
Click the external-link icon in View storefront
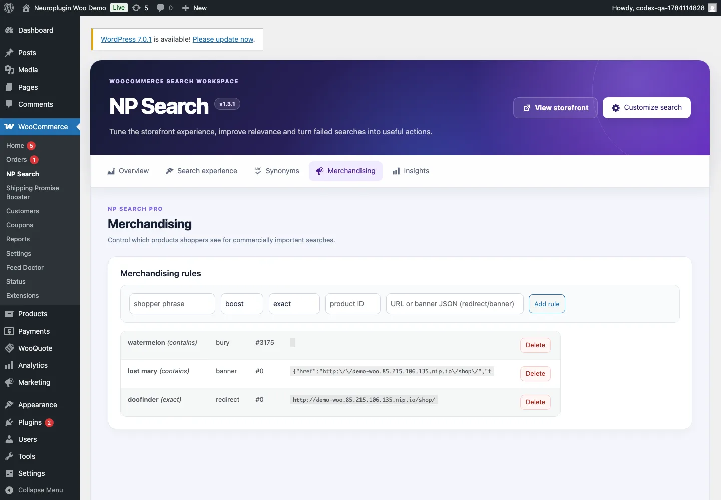click(x=527, y=108)
